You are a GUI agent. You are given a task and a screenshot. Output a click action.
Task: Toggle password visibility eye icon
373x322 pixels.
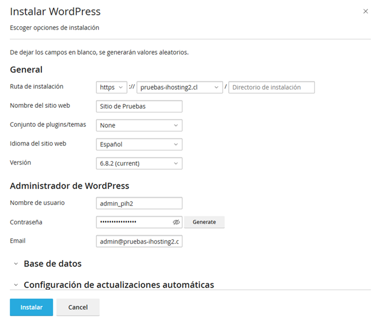coord(176,222)
